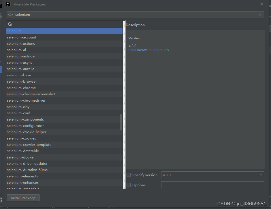Select selenium-cookies package
Viewport: 271px width, 209px height.
click(x=64, y=138)
